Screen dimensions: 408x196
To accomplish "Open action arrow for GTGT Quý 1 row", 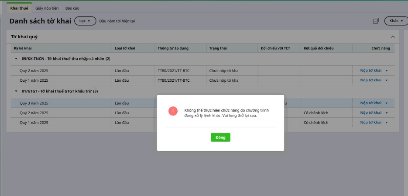I will 387,123.
